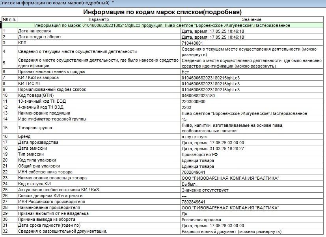This screenshot has width=326, height=237.
Task: Select the 10-digit TN VED code 2203000900
Action: coord(194,102)
